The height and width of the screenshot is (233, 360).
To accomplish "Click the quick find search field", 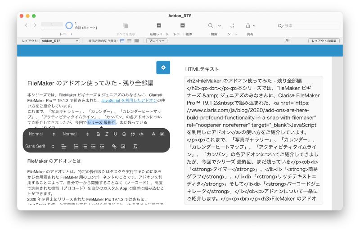I will [308, 26].
